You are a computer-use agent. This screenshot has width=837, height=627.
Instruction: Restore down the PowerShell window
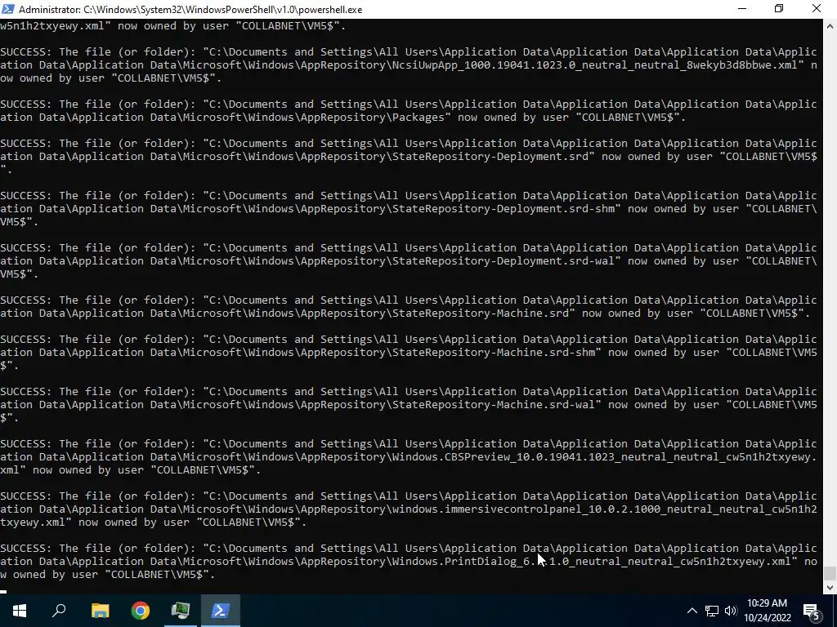(x=779, y=9)
